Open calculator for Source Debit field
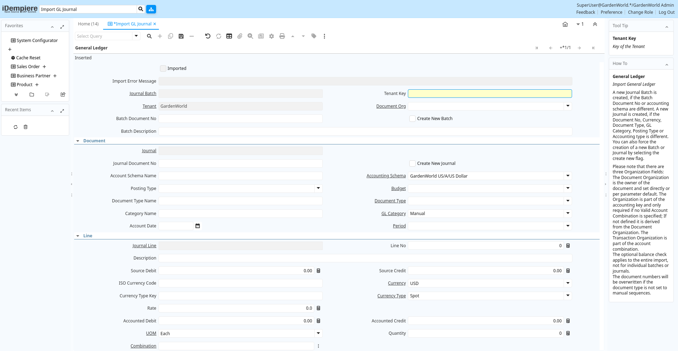This screenshot has width=678, height=351. click(x=319, y=271)
